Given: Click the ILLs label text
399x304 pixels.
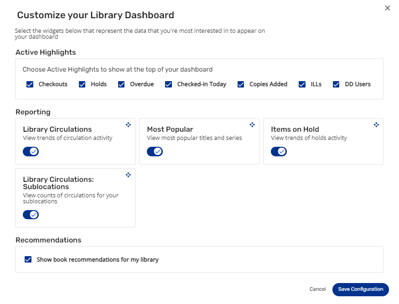Looking at the screenshot, I should click(x=316, y=84).
